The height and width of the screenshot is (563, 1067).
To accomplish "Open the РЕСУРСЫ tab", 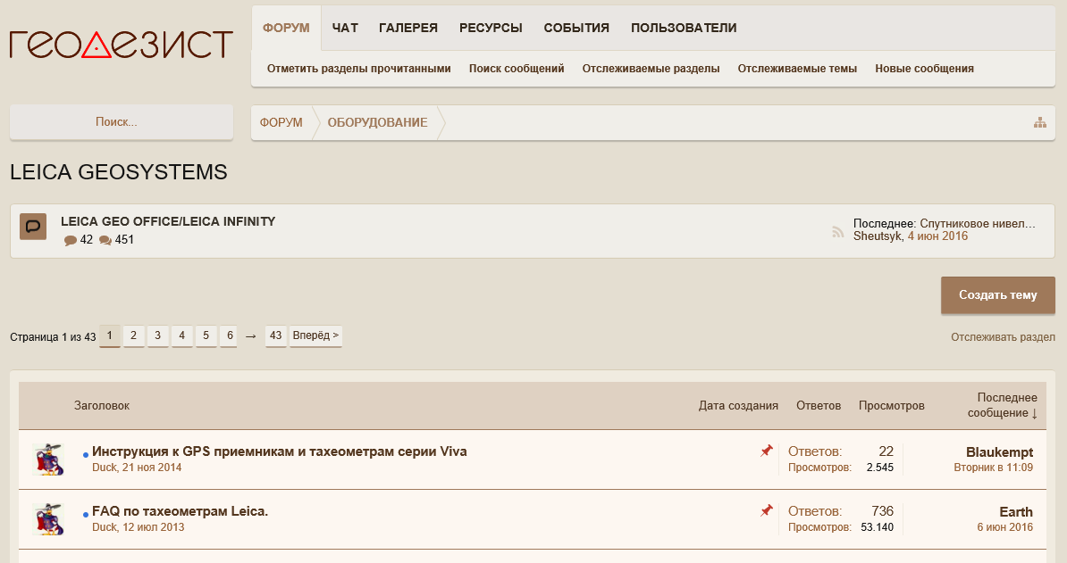I will [x=491, y=28].
